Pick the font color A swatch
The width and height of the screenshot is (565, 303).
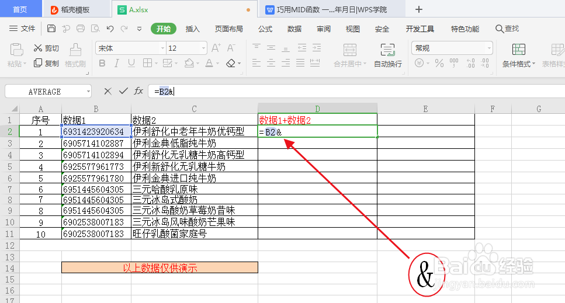pyautogui.click(x=209, y=63)
